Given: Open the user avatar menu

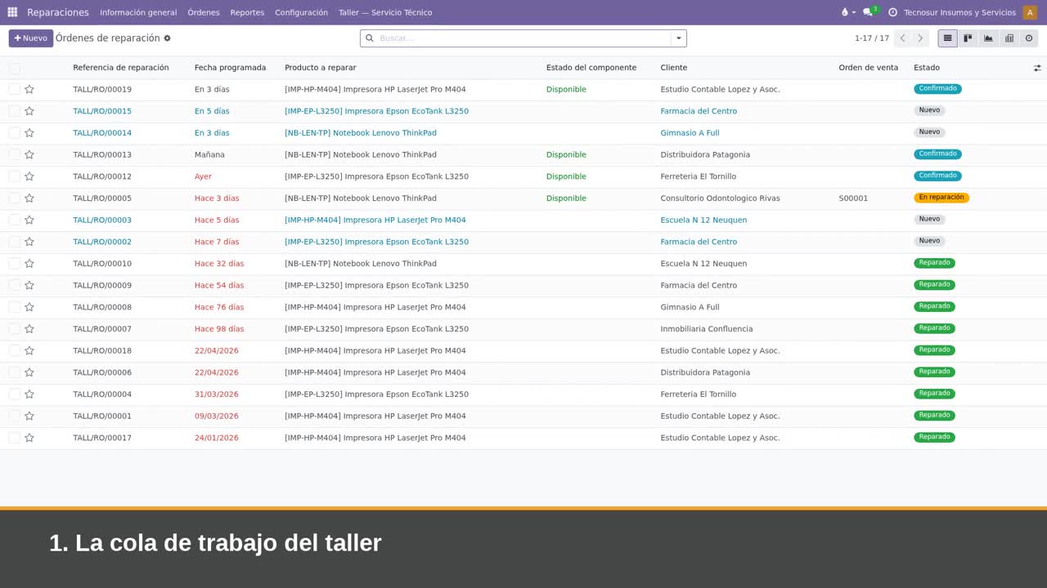Looking at the screenshot, I should (1030, 12).
